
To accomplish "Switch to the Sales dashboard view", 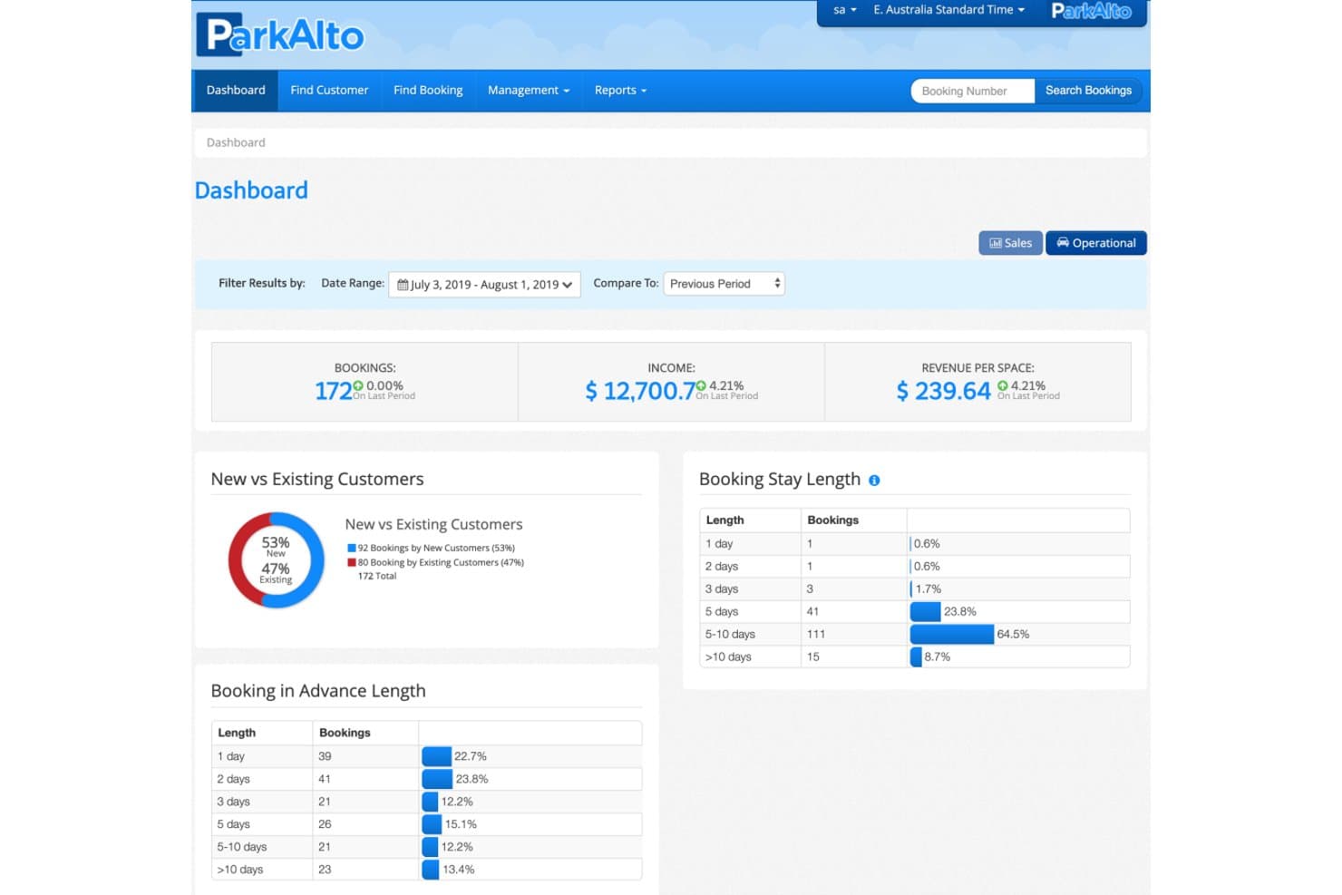I will (1010, 243).
